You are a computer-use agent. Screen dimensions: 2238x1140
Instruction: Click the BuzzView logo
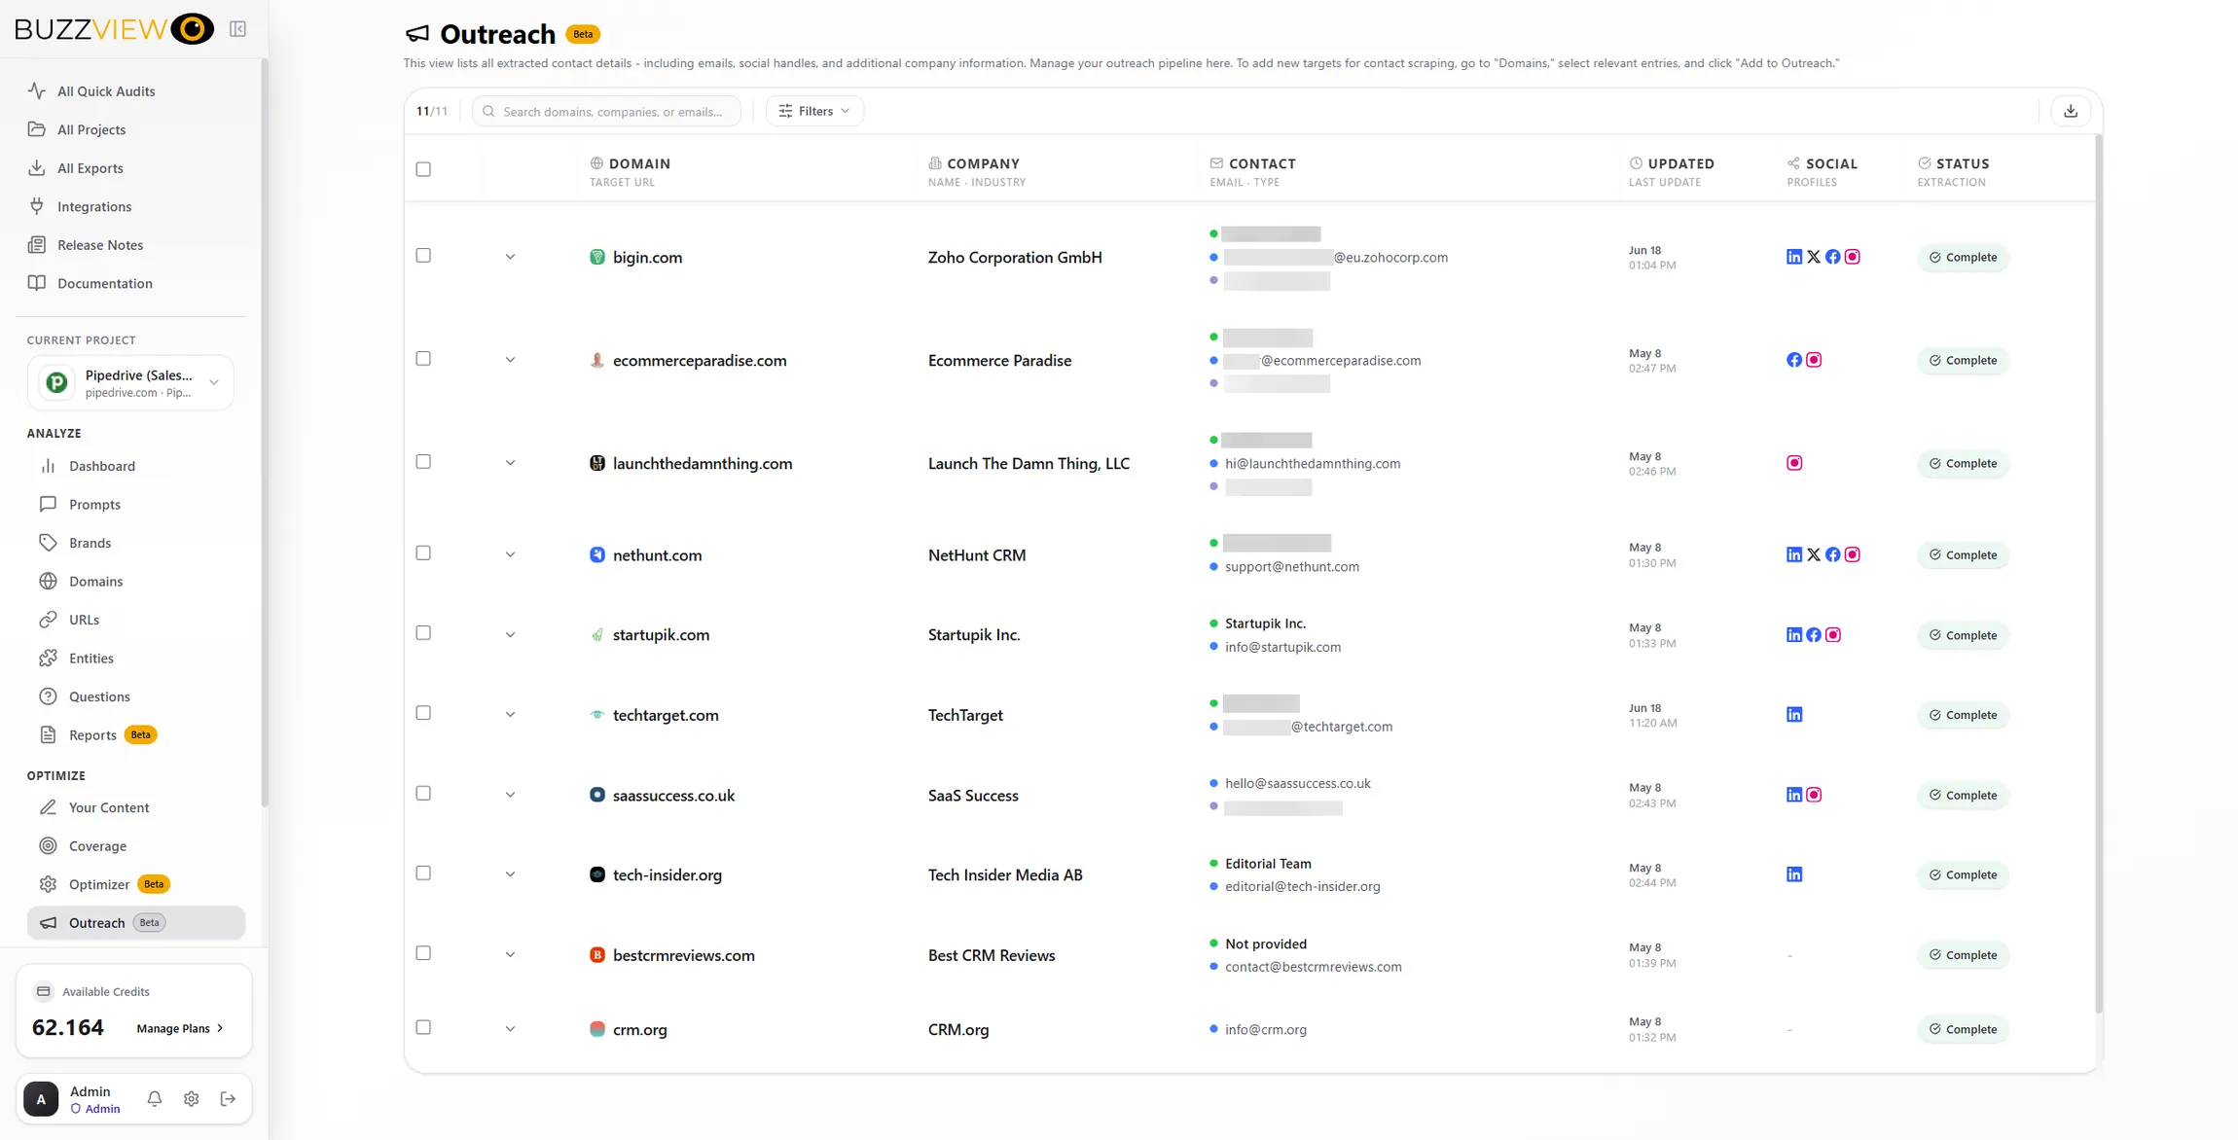[x=114, y=29]
